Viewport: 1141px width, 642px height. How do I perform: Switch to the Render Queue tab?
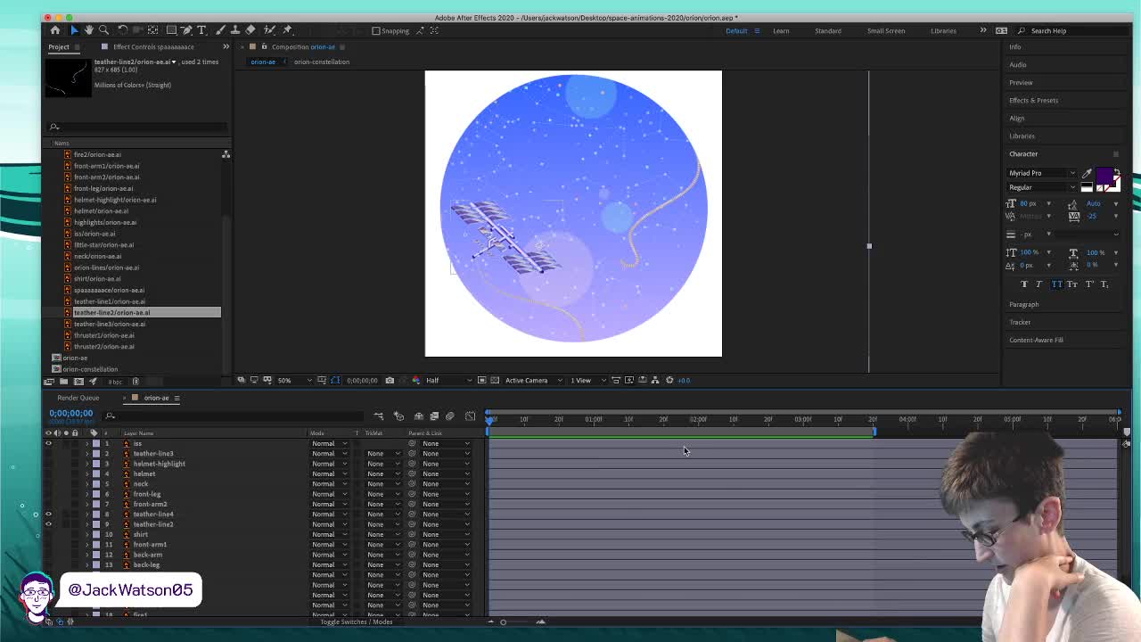tap(78, 398)
